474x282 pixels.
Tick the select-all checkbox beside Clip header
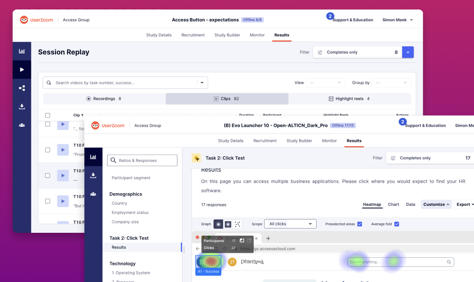[47, 115]
